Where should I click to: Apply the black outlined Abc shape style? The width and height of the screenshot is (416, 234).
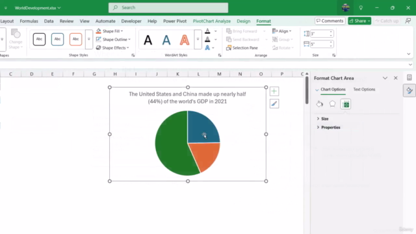(x=39, y=39)
